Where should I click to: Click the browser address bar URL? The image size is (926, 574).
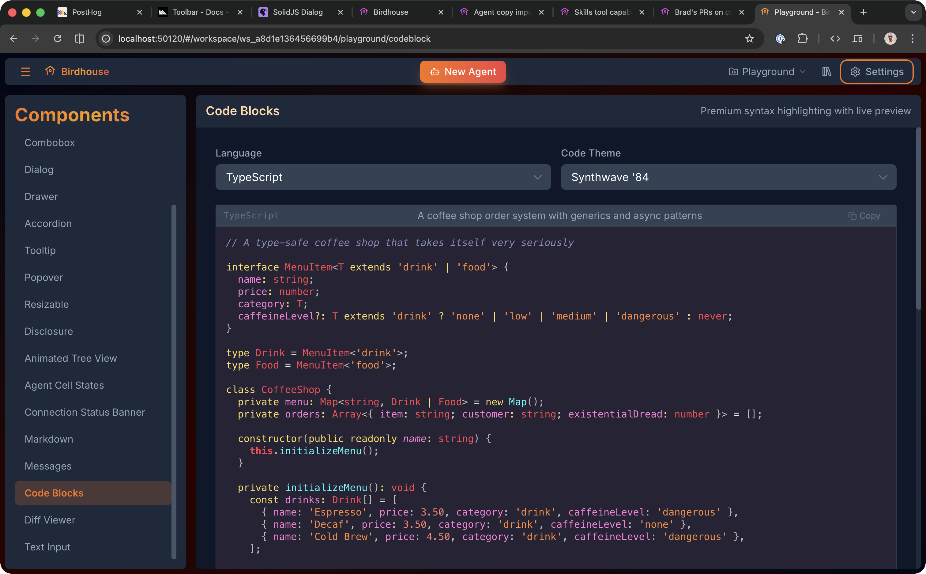pyautogui.click(x=274, y=38)
